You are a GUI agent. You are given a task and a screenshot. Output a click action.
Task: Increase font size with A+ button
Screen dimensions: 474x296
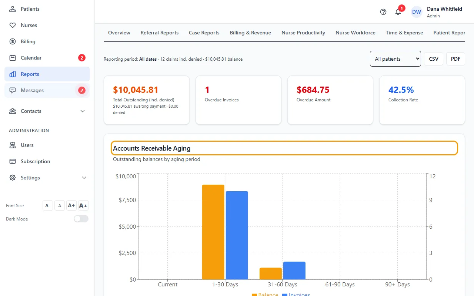71,205
